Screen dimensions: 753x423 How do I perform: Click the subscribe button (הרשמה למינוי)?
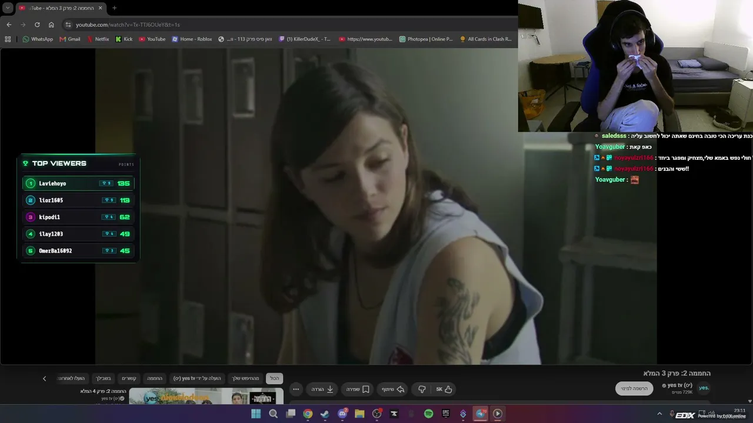click(x=634, y=388)
